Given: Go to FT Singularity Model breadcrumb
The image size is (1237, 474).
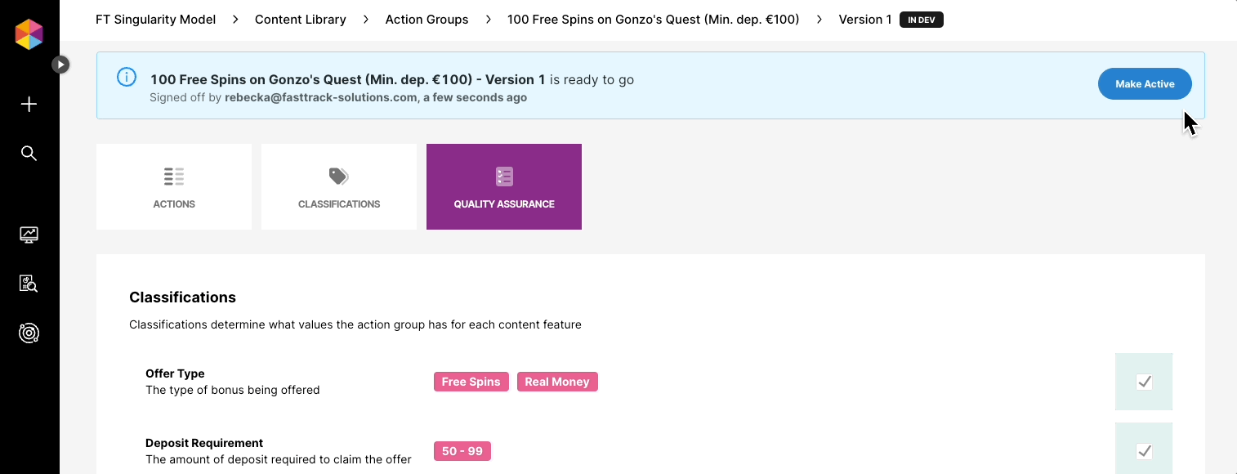Looking at the screenshot, I should [156, 20].
